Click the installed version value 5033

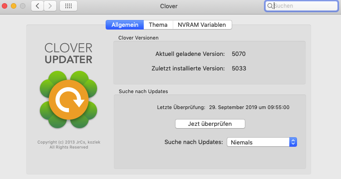(x=239, y=69)
